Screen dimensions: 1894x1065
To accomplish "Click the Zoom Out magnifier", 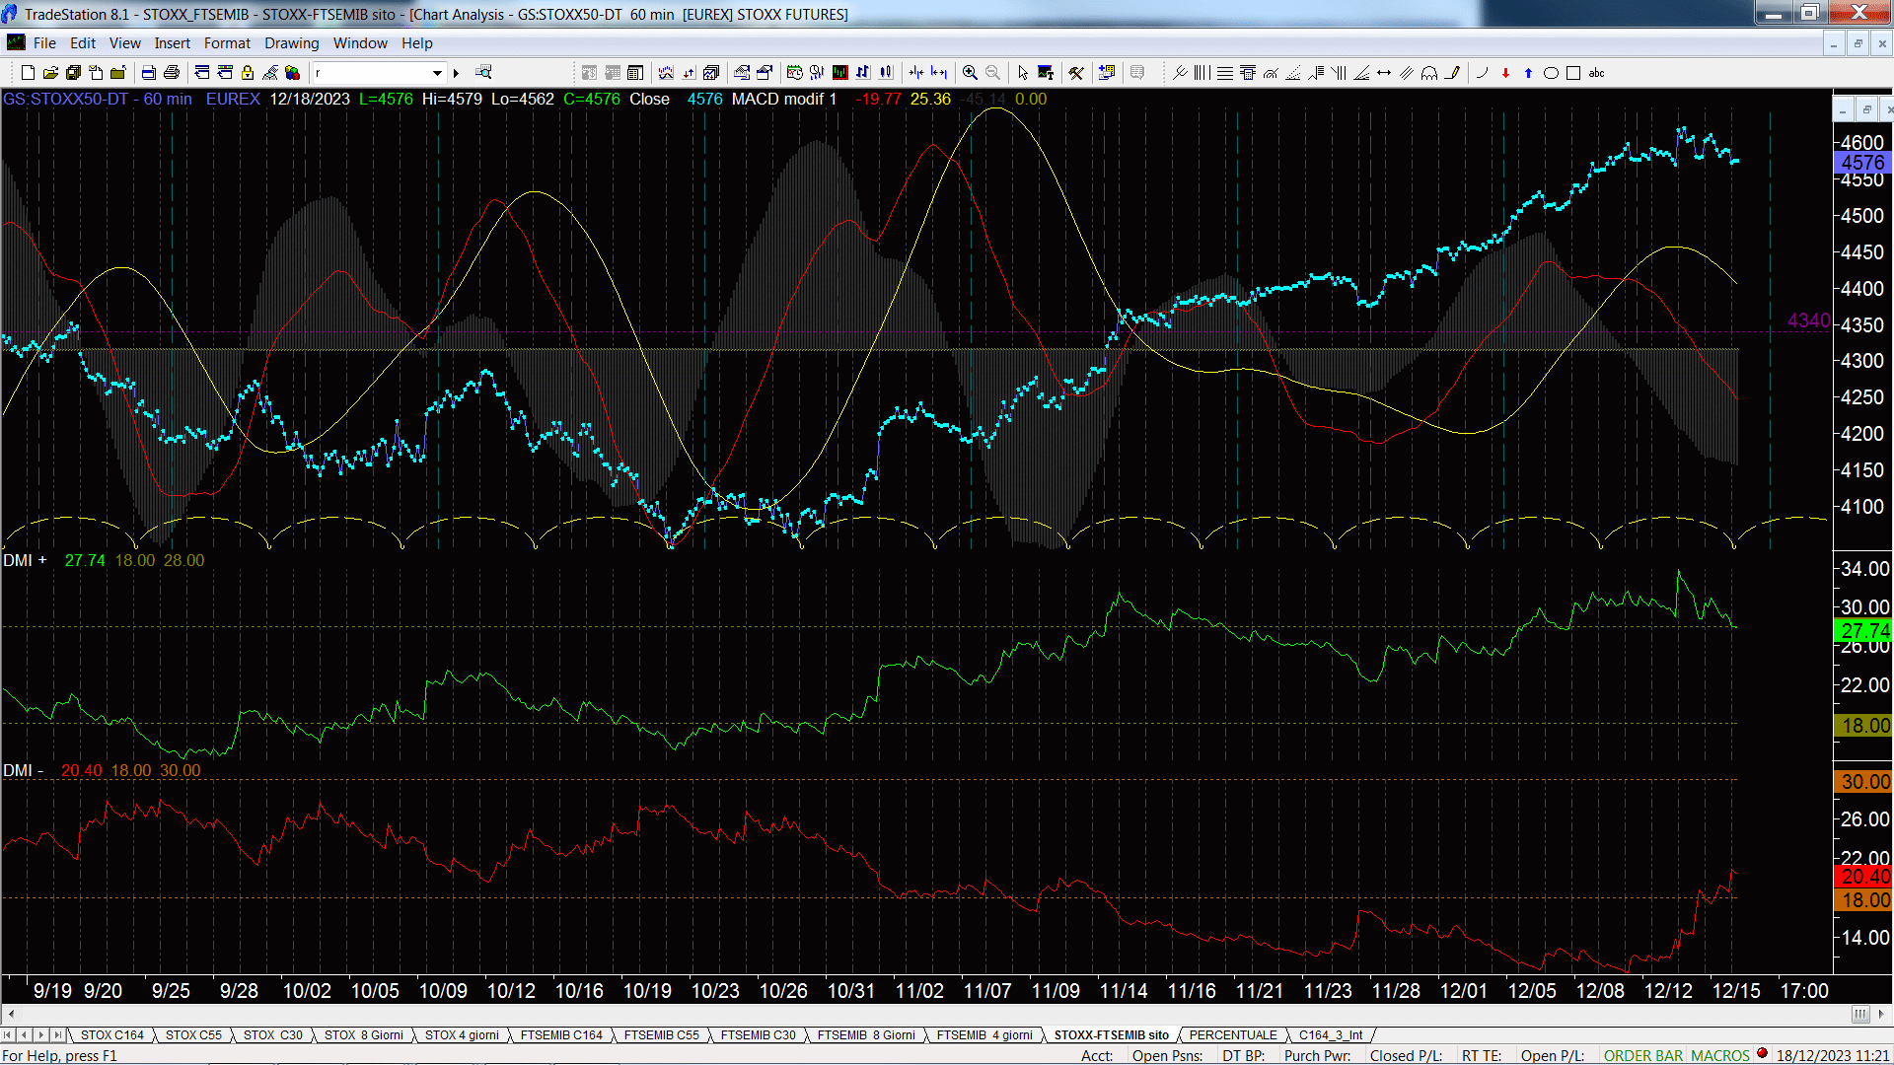I will pyautogui.click(x=992, y=73).
